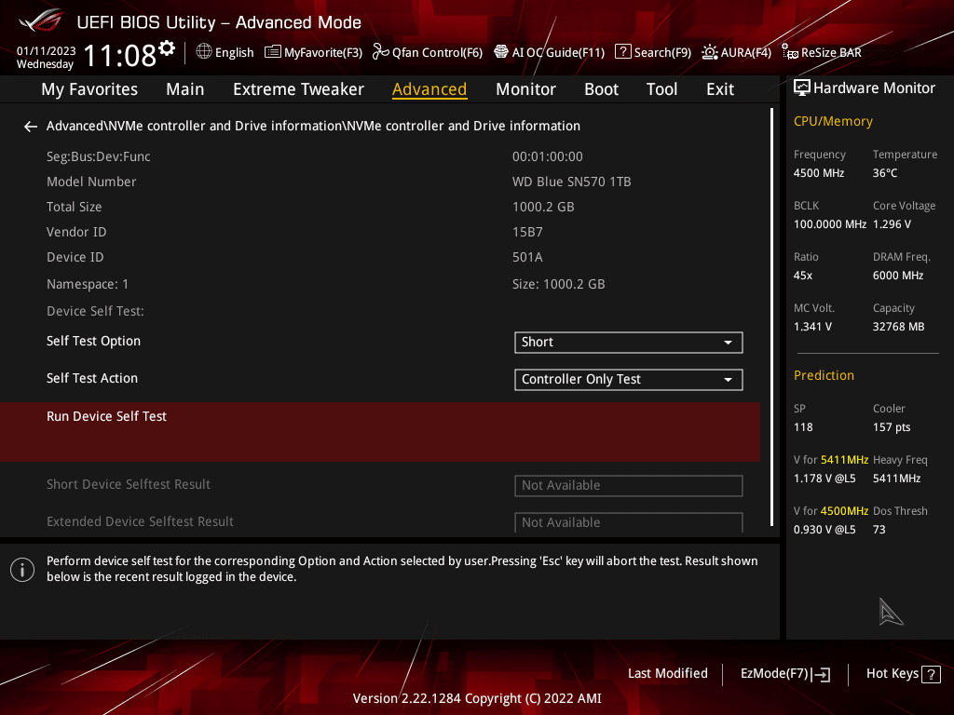
Task: Click the 11:08 clock time
Action: [120, 56]
